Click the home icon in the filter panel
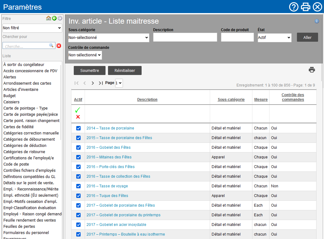 pos(49,18)
